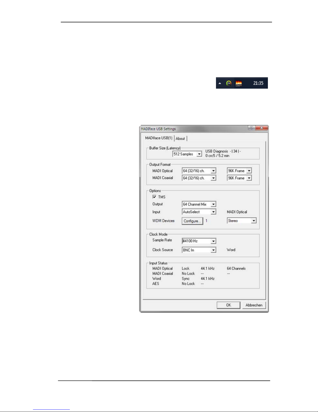The height and width of the screenshot is (412, 318).
Task: Click the 'MADIface USB Settings' title bar text
Action: pos(158,129)
